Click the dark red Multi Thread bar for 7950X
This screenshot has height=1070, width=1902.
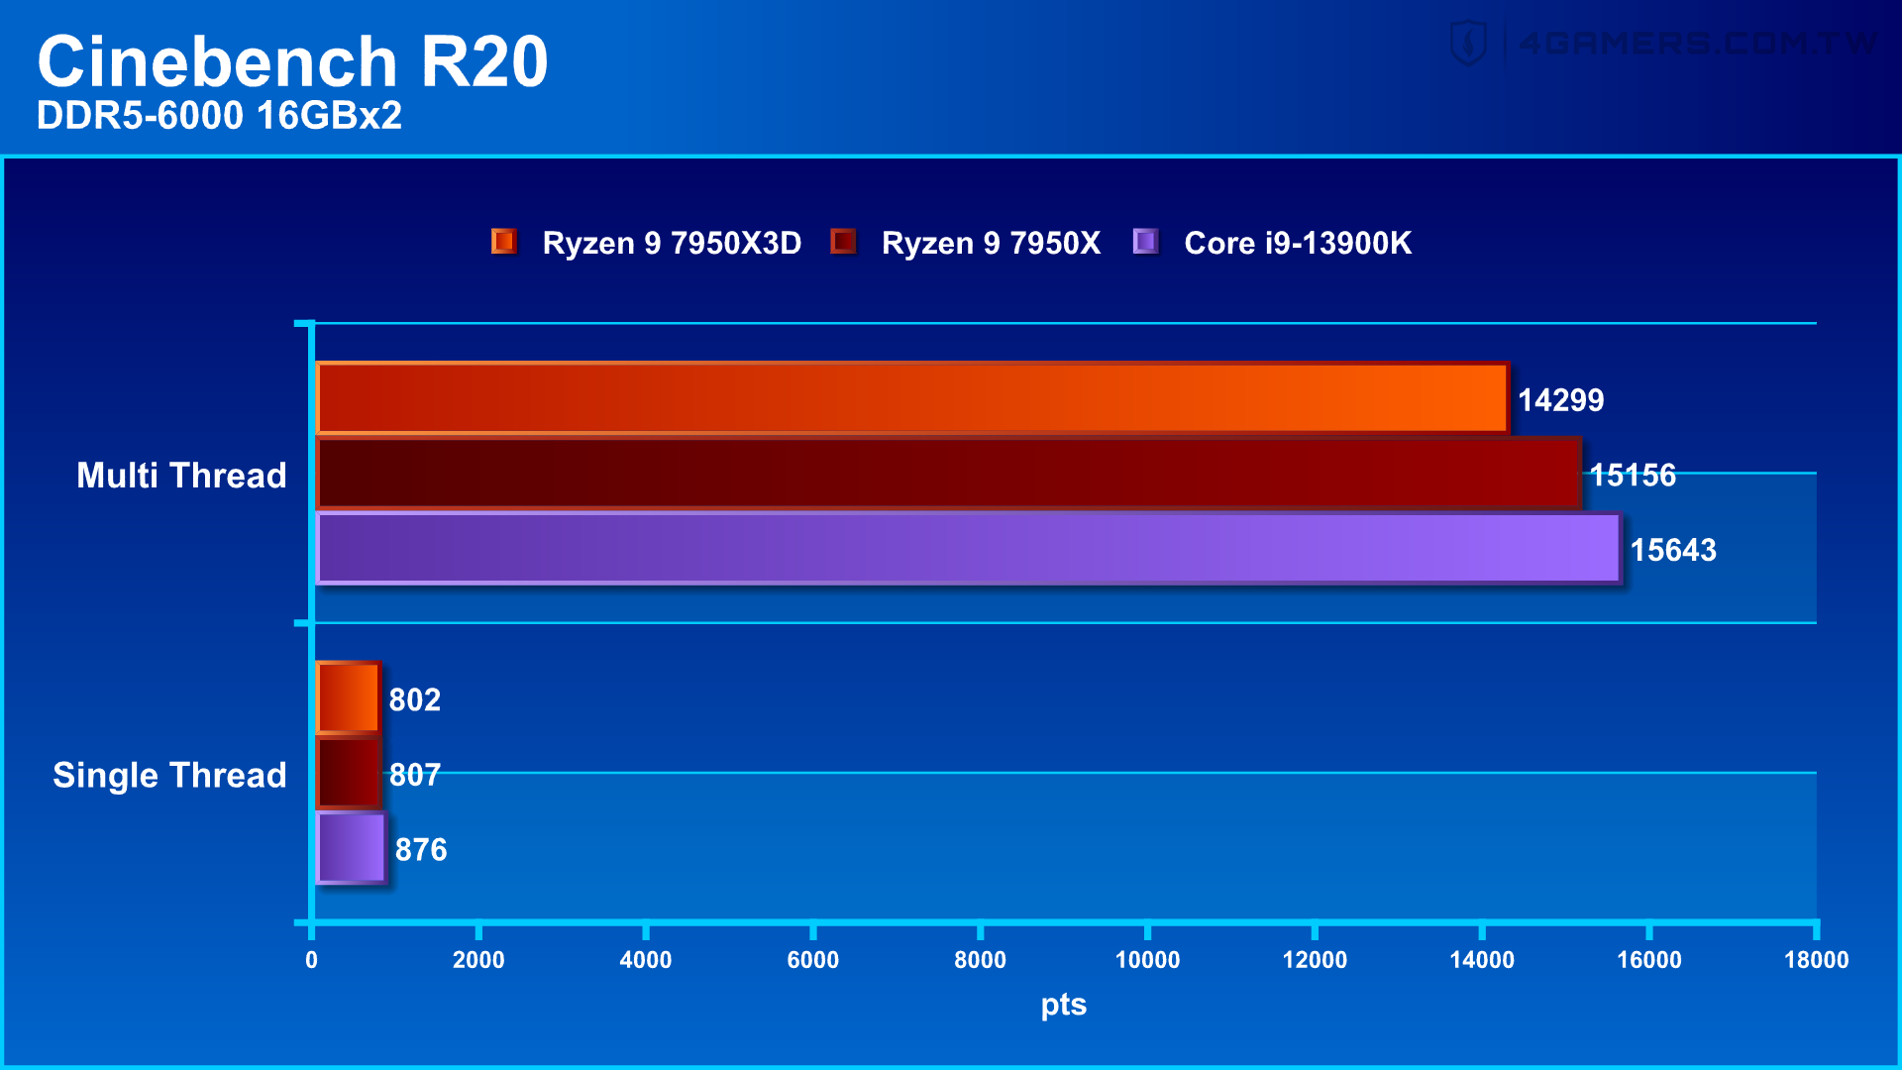[948, 474]
